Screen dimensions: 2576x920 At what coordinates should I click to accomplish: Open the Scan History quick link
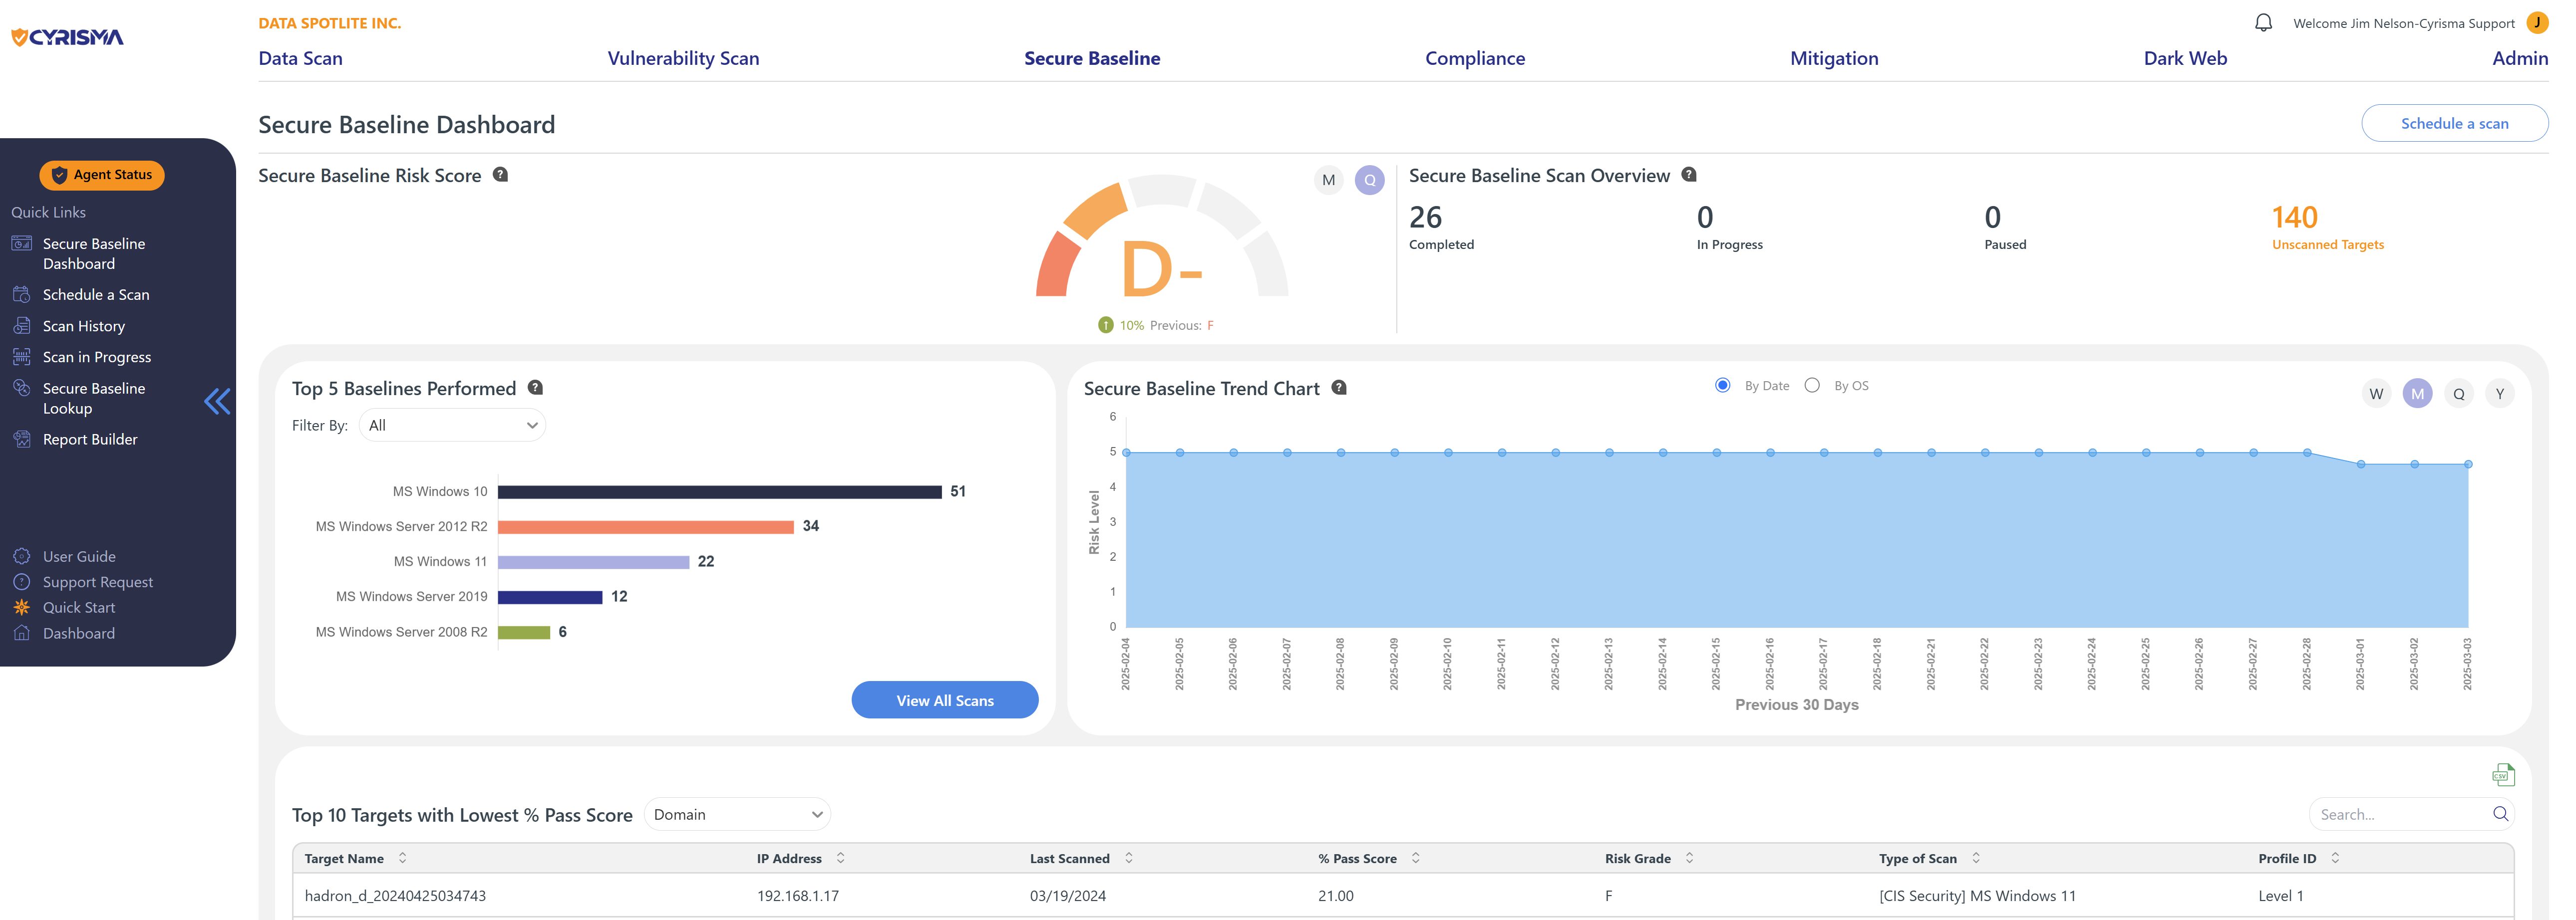pos(84,326)
